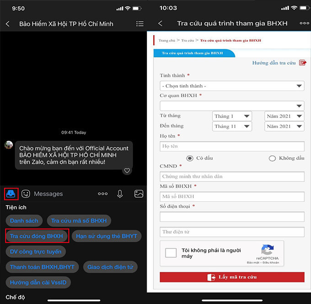Screen dimensions: 311x304
Task: Tap Thanh toán BHXH,BHYT chip
Action: click(42, 267)
